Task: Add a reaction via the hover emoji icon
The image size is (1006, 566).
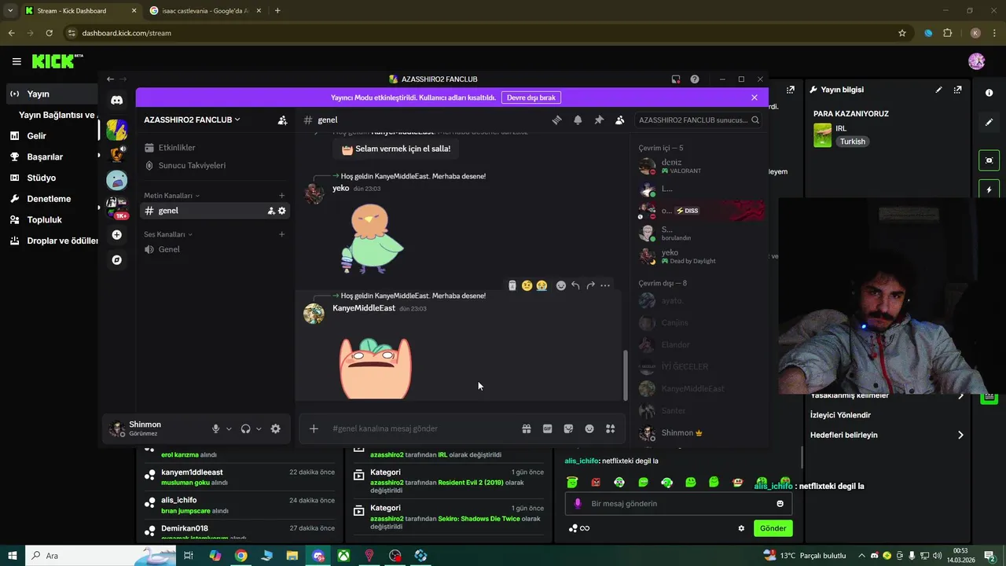Action: click(x=560, y=285)
